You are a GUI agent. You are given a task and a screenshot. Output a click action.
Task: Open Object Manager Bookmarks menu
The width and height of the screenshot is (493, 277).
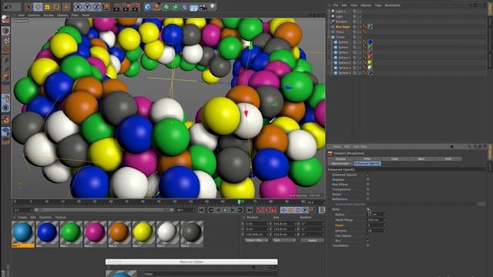coord(393,5)
